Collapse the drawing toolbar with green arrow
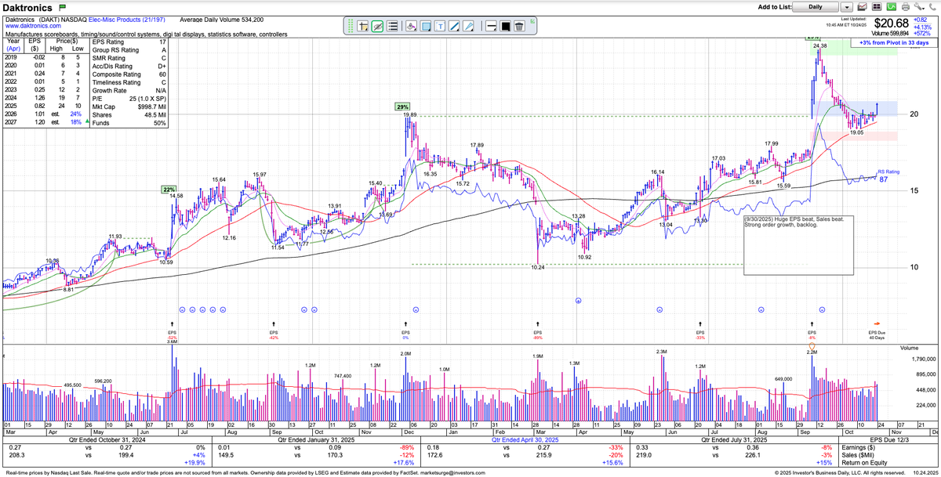This screenshot has height=477, width=941. tap(532, 21)
